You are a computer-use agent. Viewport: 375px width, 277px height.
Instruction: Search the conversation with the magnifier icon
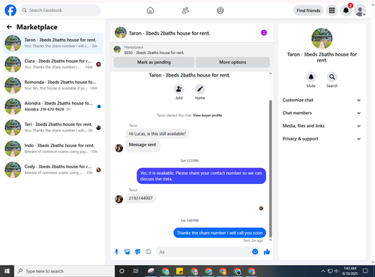(x=332, y=77)
